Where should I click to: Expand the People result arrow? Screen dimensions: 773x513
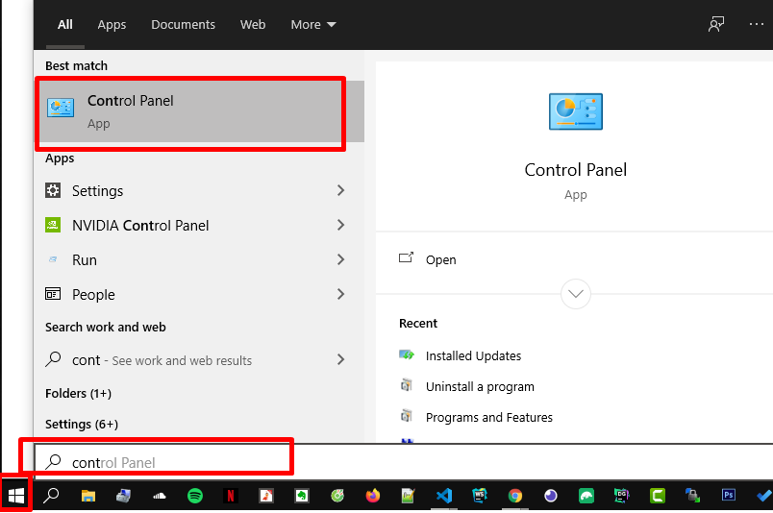tap(340, 294)
